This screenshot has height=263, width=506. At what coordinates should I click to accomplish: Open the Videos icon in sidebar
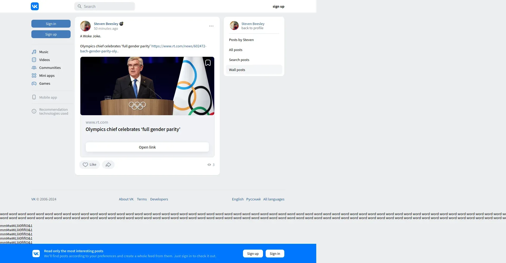click(x=34, y=60)
